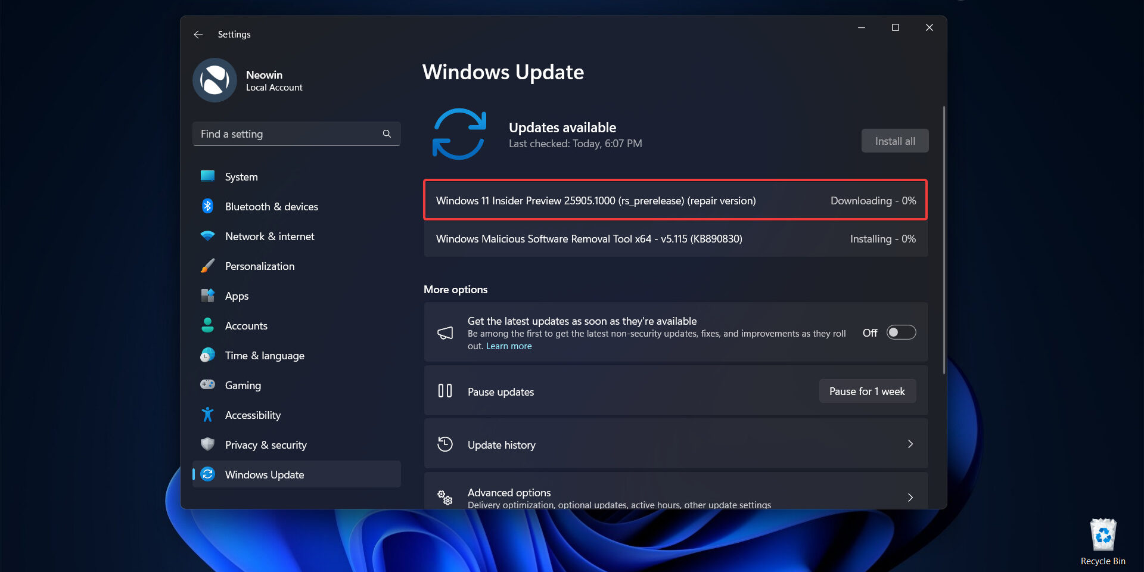The image size is (1144, 572).
Task: Click the Update history clock icon
Action: coord(445,444)
